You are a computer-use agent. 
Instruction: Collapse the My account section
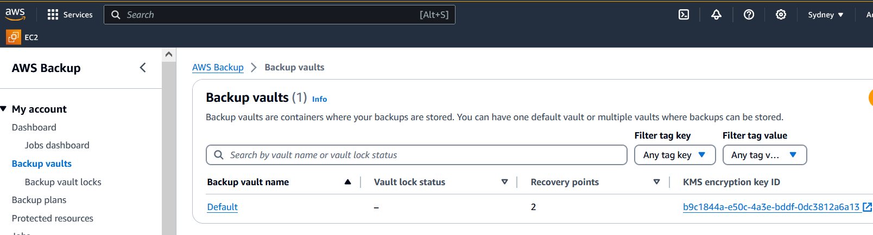(x=4, y=109)
